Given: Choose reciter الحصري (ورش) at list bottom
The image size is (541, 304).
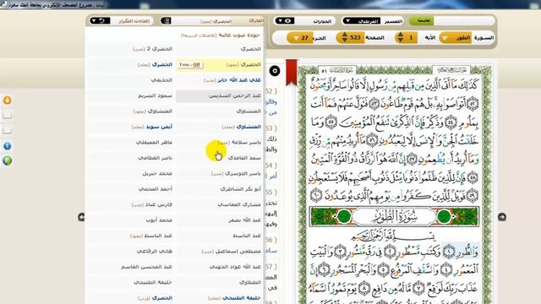Looking at the screenshot, I should coord(155,298).
